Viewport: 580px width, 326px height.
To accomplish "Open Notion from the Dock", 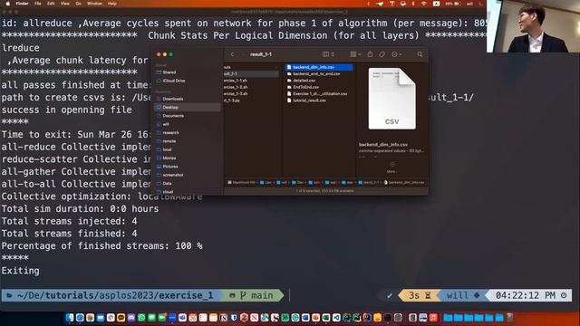I will [x=224, y=318].
